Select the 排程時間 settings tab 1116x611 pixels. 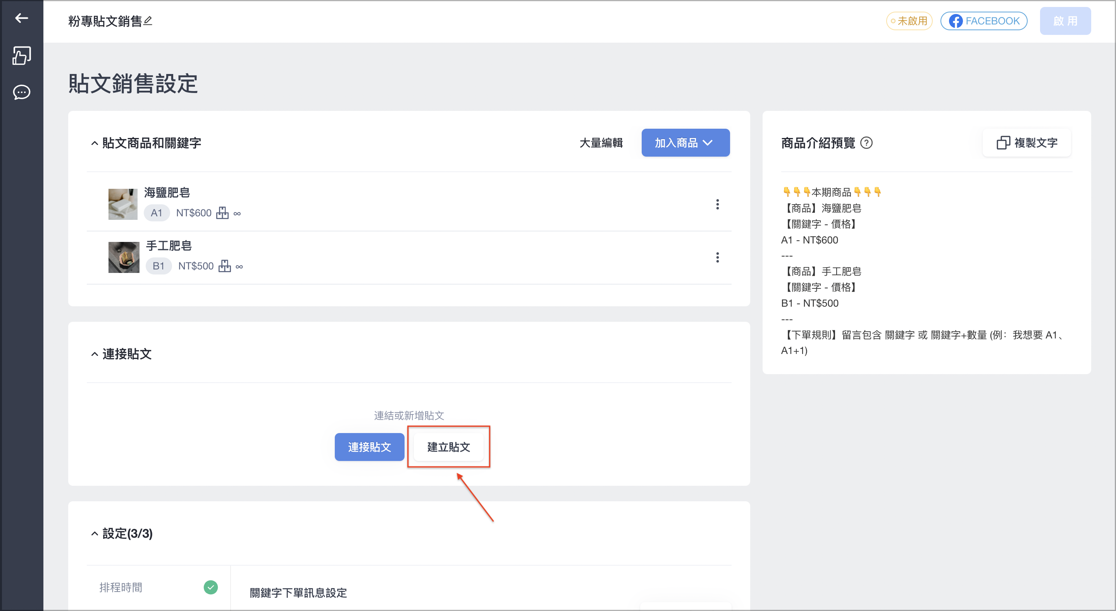coord(158,587)
